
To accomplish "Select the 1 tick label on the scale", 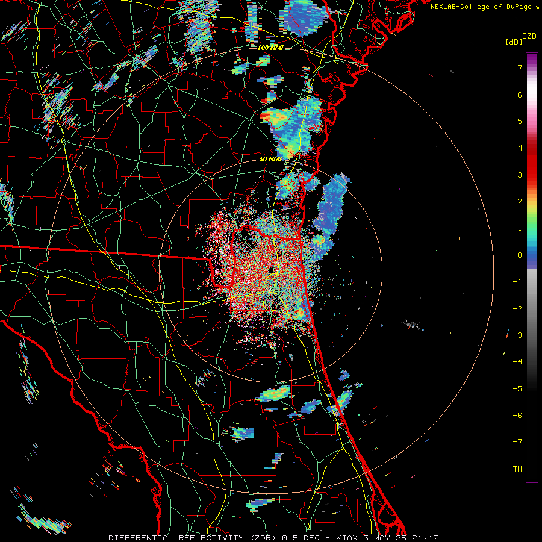I will point(520,228).
